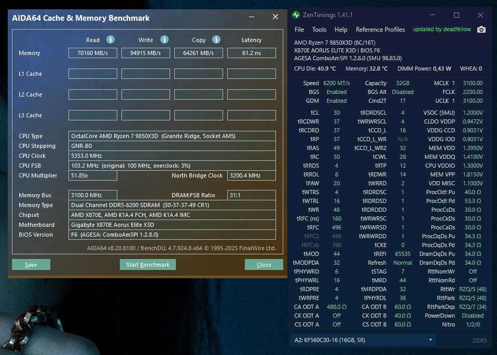Click the North Bridge Clock value 3200.4 MHz
Image resolution: width=497 pixels, height=355 pixels.
click(251, 175)
